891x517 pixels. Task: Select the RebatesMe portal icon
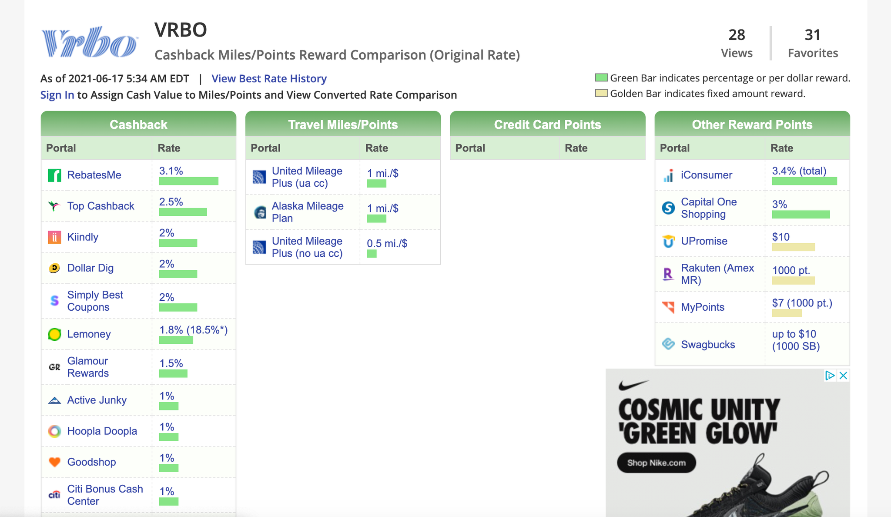[55, 175]
